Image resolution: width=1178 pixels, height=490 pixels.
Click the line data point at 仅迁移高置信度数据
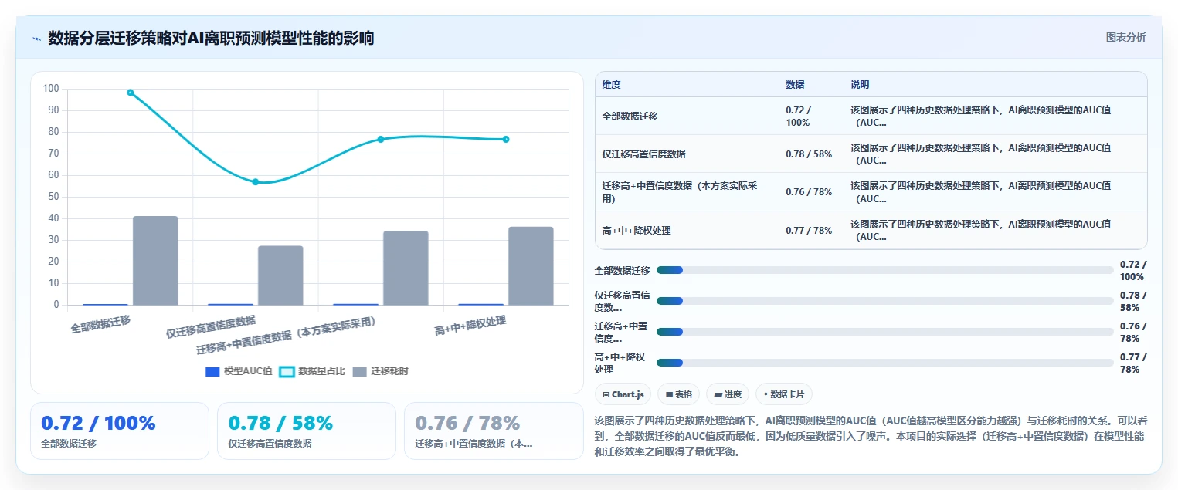tap(256, 182)
